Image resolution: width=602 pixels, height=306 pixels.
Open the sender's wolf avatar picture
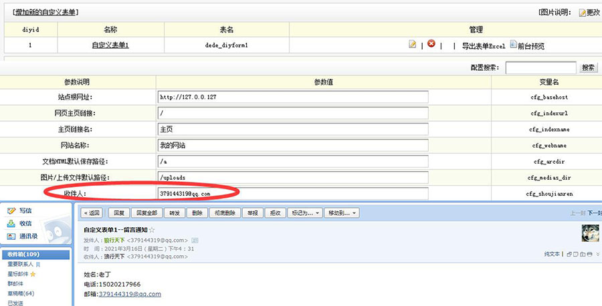[x=590, y=233]
